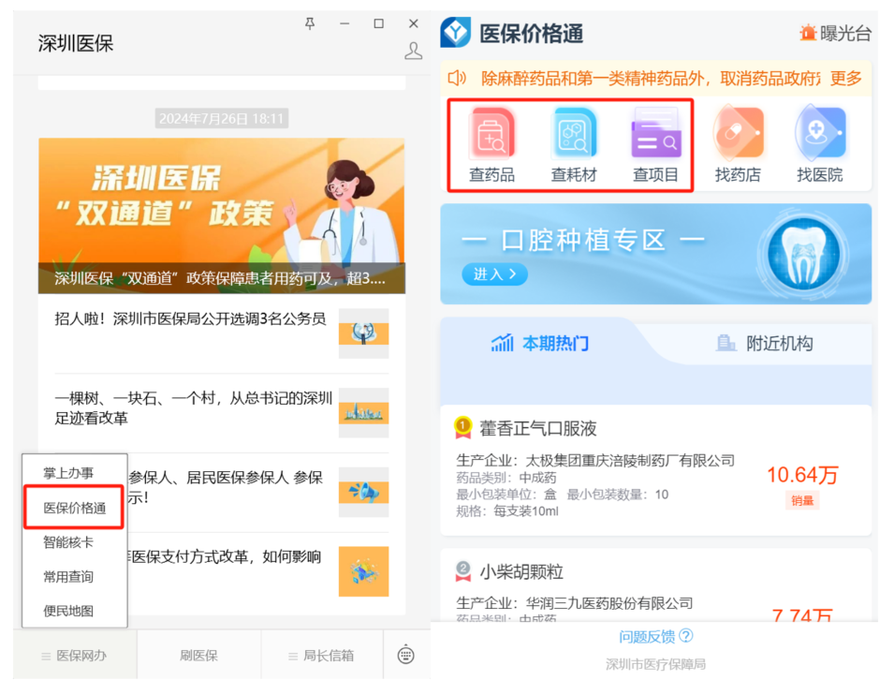Click the 深圳市医疗保障局 footer text
Viewport: 894px width, 695px height.
tap(655, 664)
